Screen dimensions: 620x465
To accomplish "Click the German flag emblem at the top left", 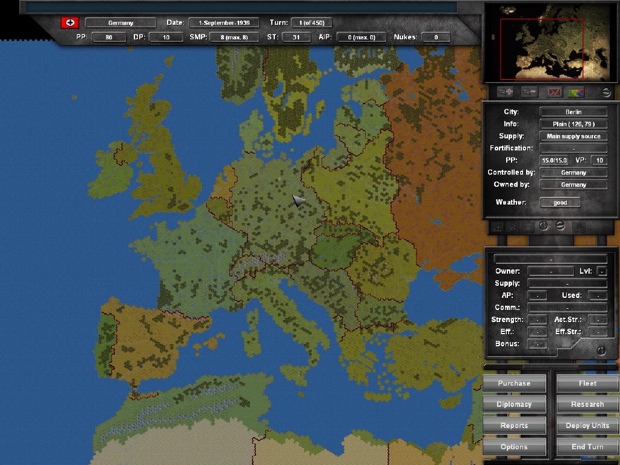I will coord(71,22).
